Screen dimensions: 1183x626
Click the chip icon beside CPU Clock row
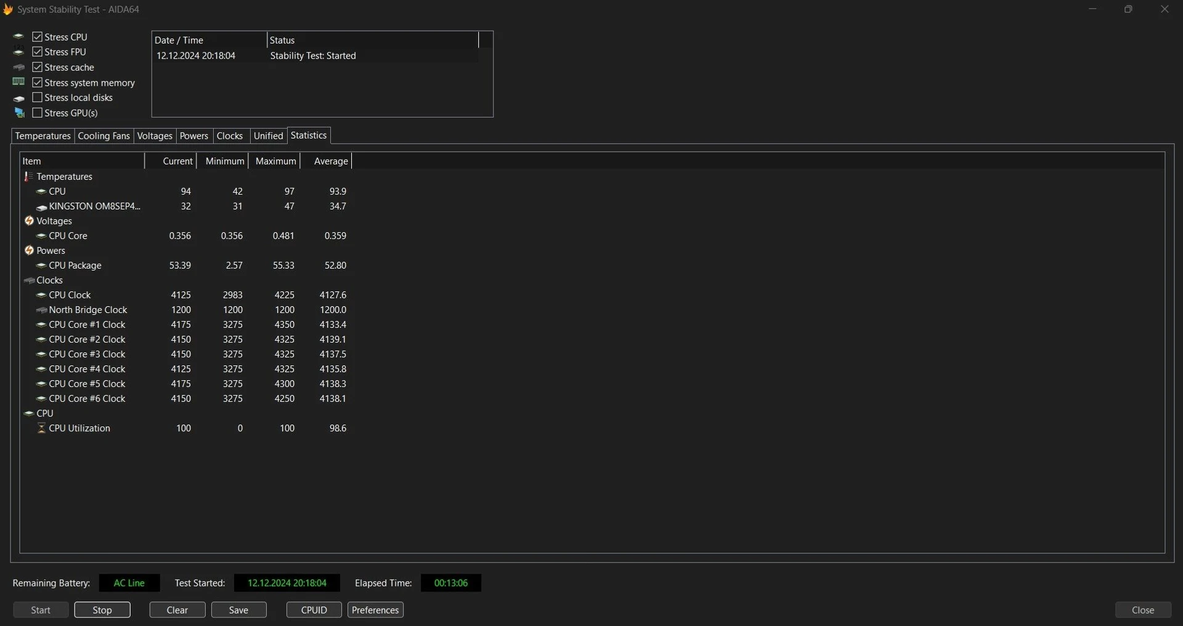(41, 295)
